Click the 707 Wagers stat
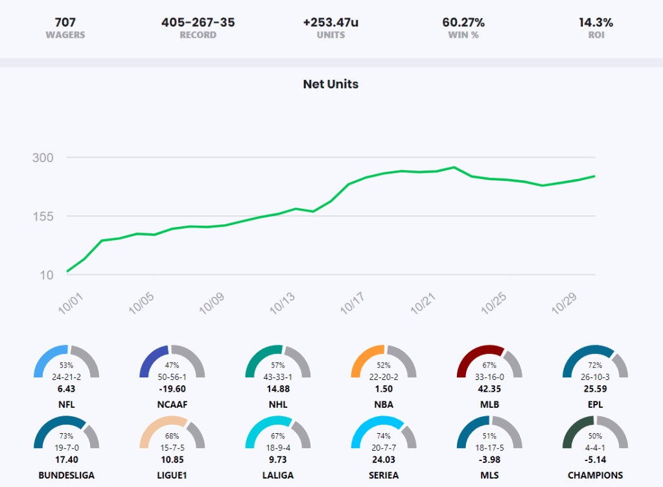This screenshot has width=663, height=487. 66,23
